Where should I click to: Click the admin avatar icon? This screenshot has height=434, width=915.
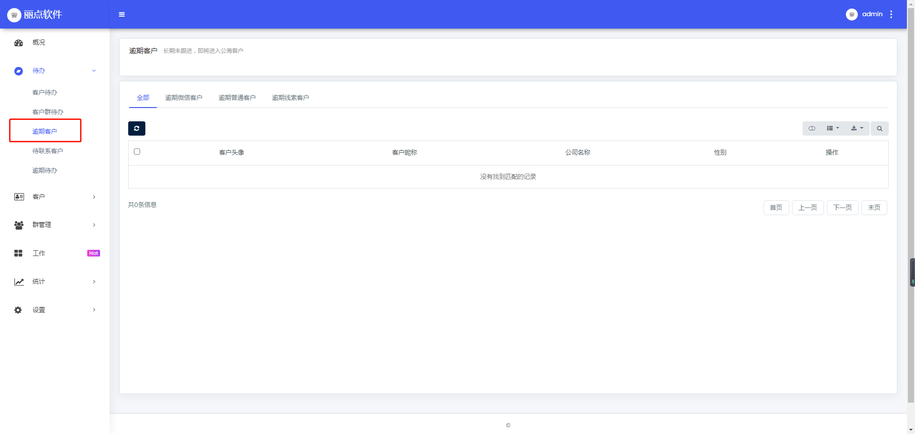pyautogui.click(x=852, y=14)
